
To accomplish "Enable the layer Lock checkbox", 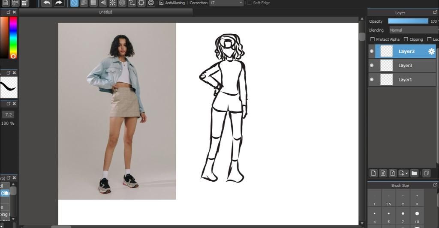I will 429,39.
